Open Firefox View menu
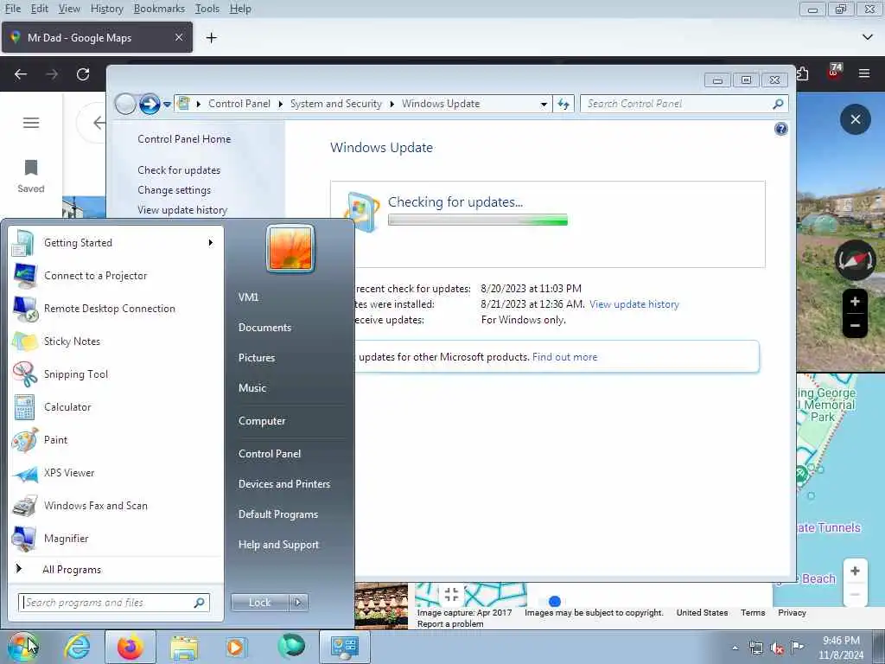885x664 pixels. pos(69,9)
